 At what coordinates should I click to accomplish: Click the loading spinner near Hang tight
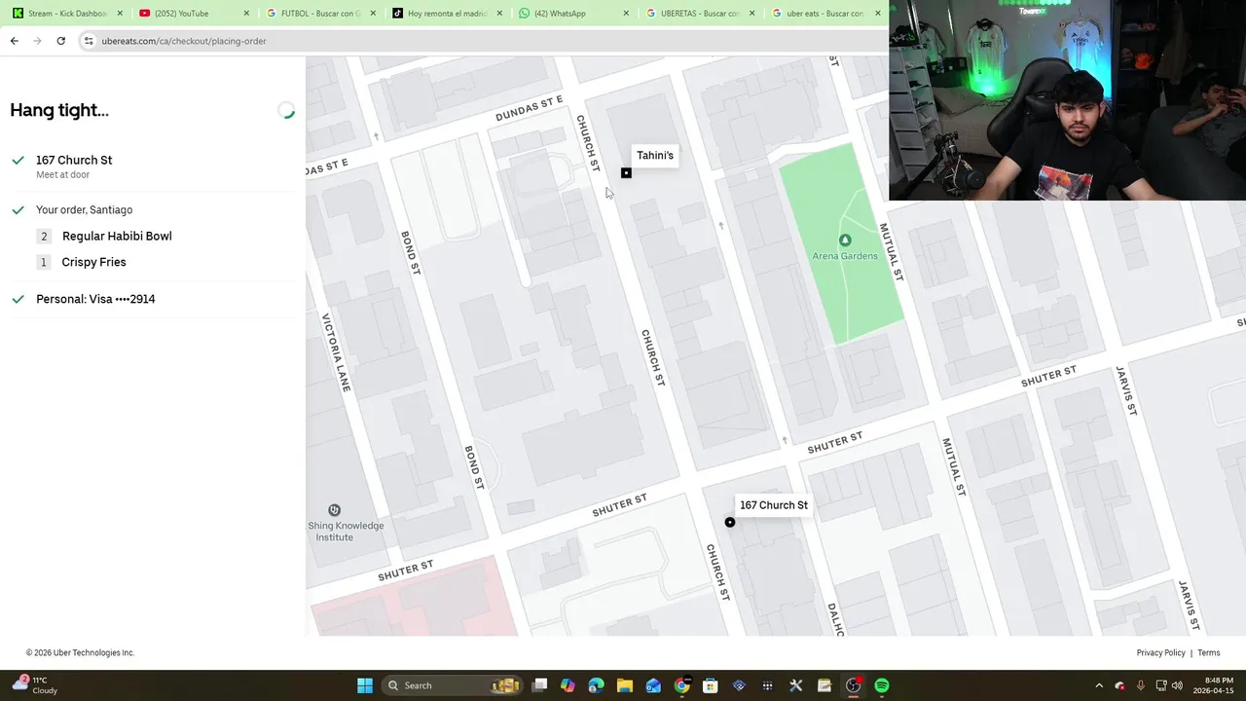285,111
